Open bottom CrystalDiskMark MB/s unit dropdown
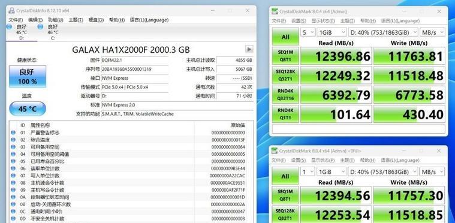The height and width of the screenshot is (223, 455). (x=432, y=171)
